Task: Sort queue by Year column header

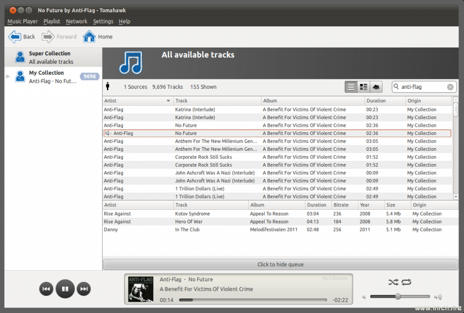Action: pos(371,205)
